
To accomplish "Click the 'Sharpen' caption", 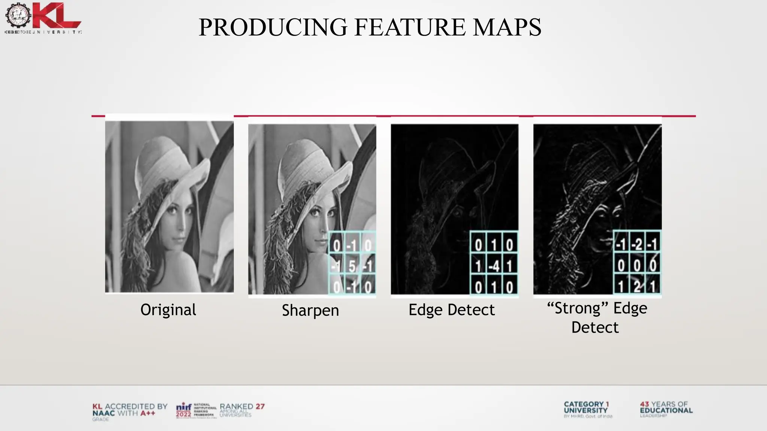I will pyautogui.click(x=310, y=311).
